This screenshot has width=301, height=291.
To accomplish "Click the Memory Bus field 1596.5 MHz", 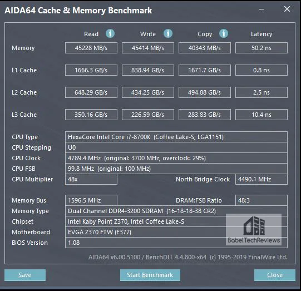I will tap(91, 200).
